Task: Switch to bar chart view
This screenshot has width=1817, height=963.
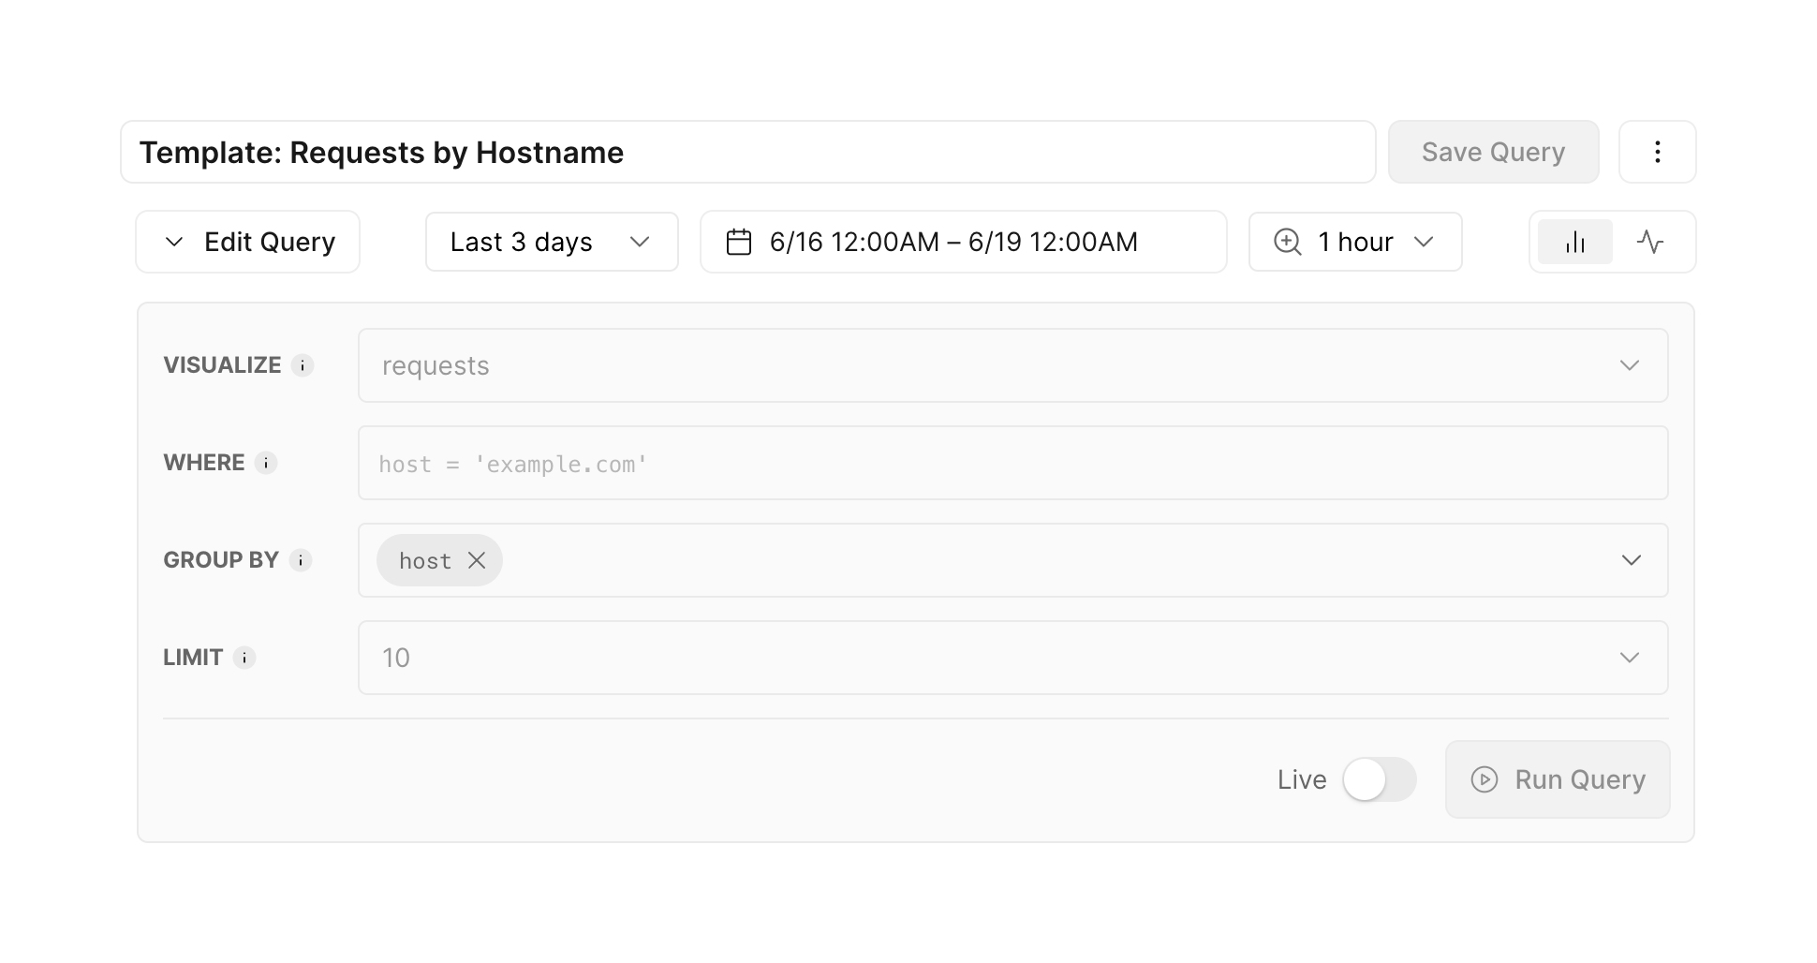Action: point(1575,243)
